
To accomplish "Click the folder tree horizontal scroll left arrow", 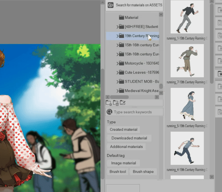I will tap(108, 97).
